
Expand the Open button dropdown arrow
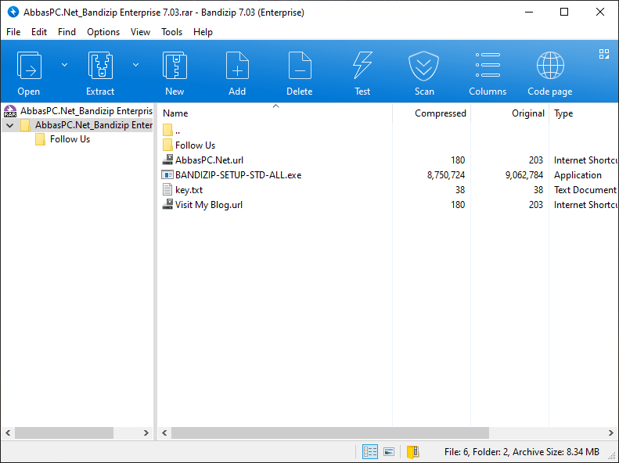point(64,65)
